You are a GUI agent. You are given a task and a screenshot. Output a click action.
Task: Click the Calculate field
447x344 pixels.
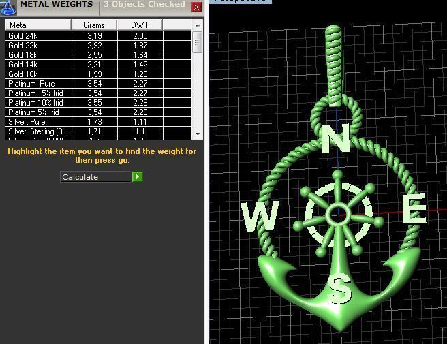(96, 176)
